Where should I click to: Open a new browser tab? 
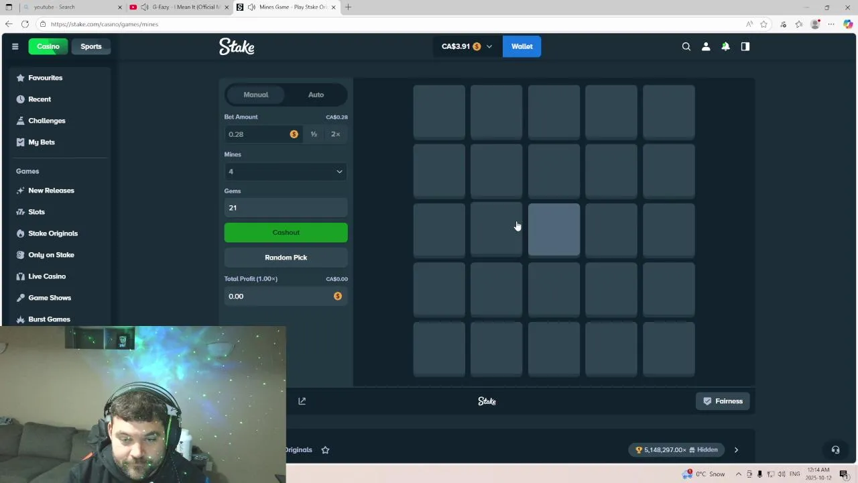point(348,7)
